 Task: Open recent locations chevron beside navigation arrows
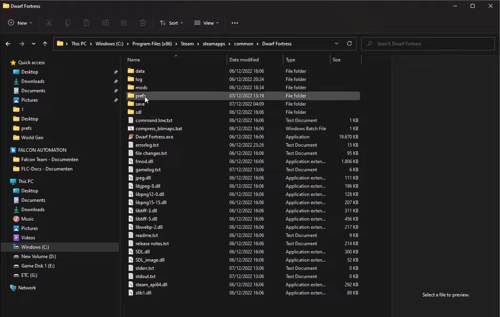coord(33,44)
